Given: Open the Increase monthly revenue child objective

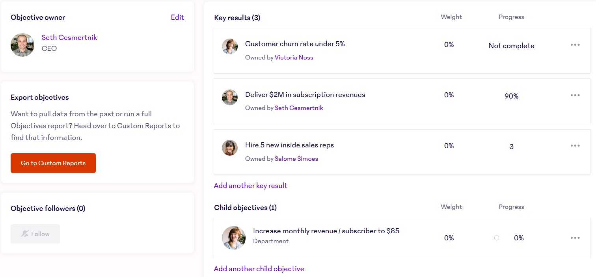Looking at the screenshot, I should (326, 231).
